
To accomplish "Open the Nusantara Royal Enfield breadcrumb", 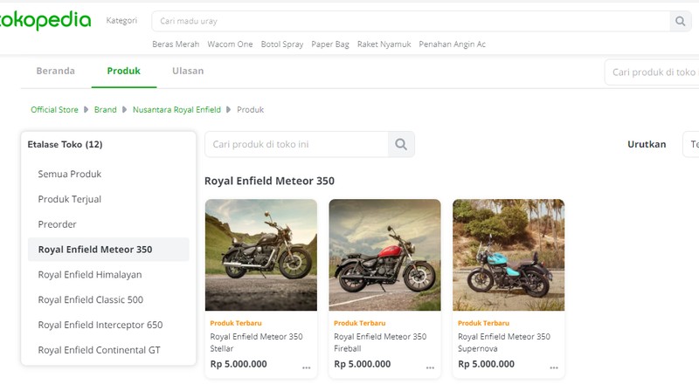I will click(176, 110).
